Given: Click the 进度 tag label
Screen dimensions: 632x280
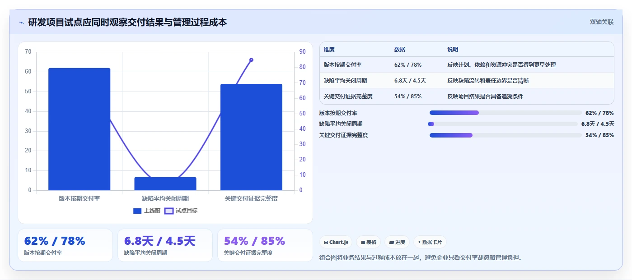Looking at the screenshot, I should click(x=400, y=242).
